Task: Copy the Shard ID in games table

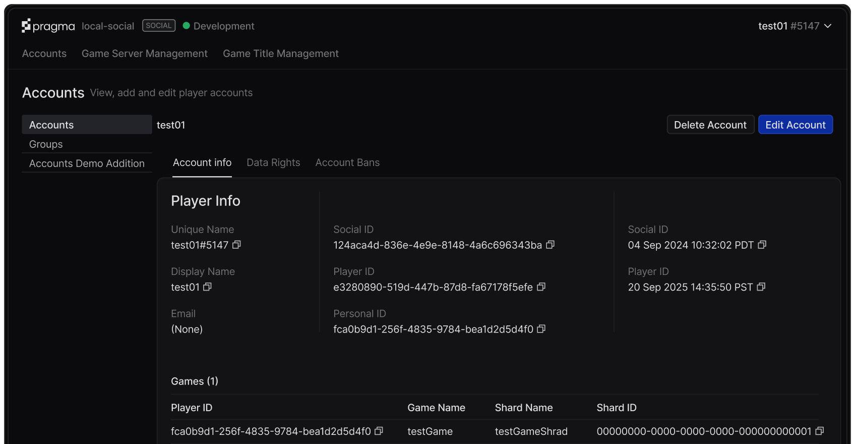Action: click(x=819, y=431)
